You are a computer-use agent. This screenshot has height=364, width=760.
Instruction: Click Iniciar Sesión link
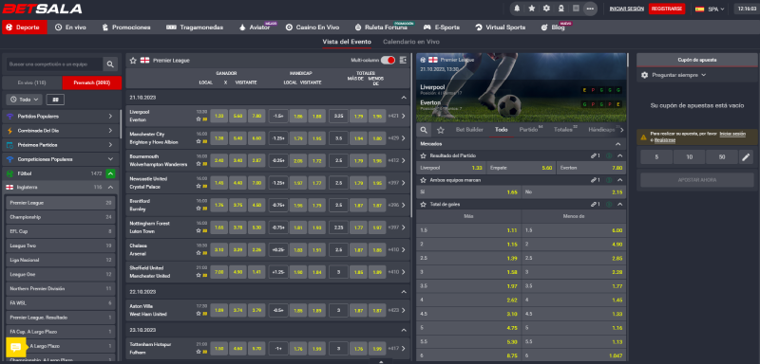(x=626, y=9)
